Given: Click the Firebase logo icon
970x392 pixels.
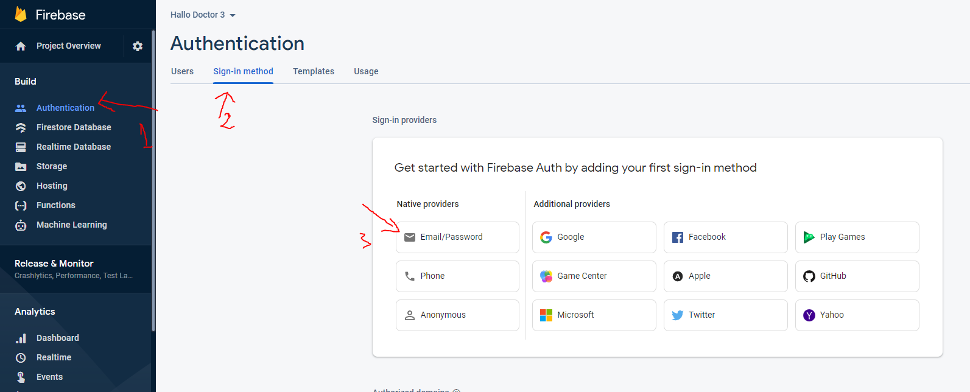Looking at the screenshot, I should point(21,15).
